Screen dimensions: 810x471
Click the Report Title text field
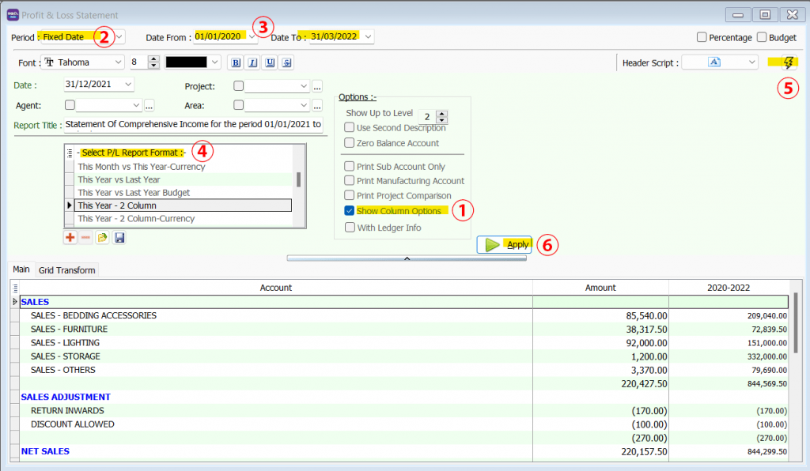tap(193, 124)
